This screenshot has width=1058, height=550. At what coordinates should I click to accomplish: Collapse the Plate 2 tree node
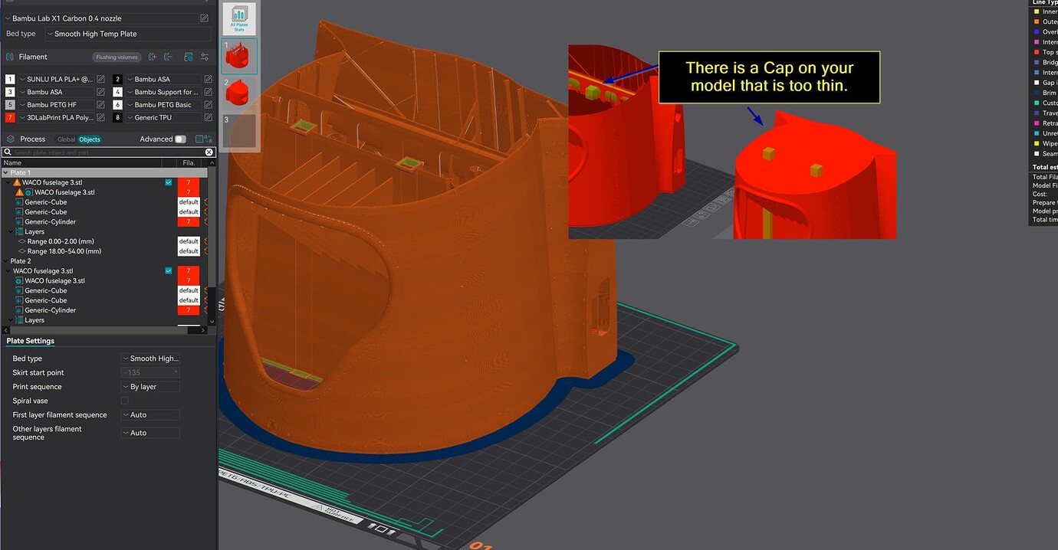coord(7,261)
